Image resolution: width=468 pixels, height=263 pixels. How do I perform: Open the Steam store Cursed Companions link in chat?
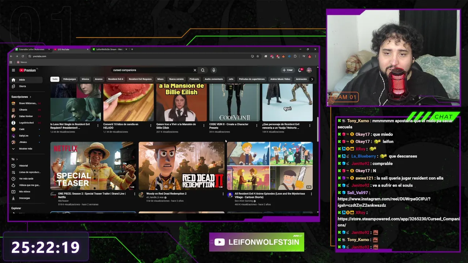tap(399, 222)
